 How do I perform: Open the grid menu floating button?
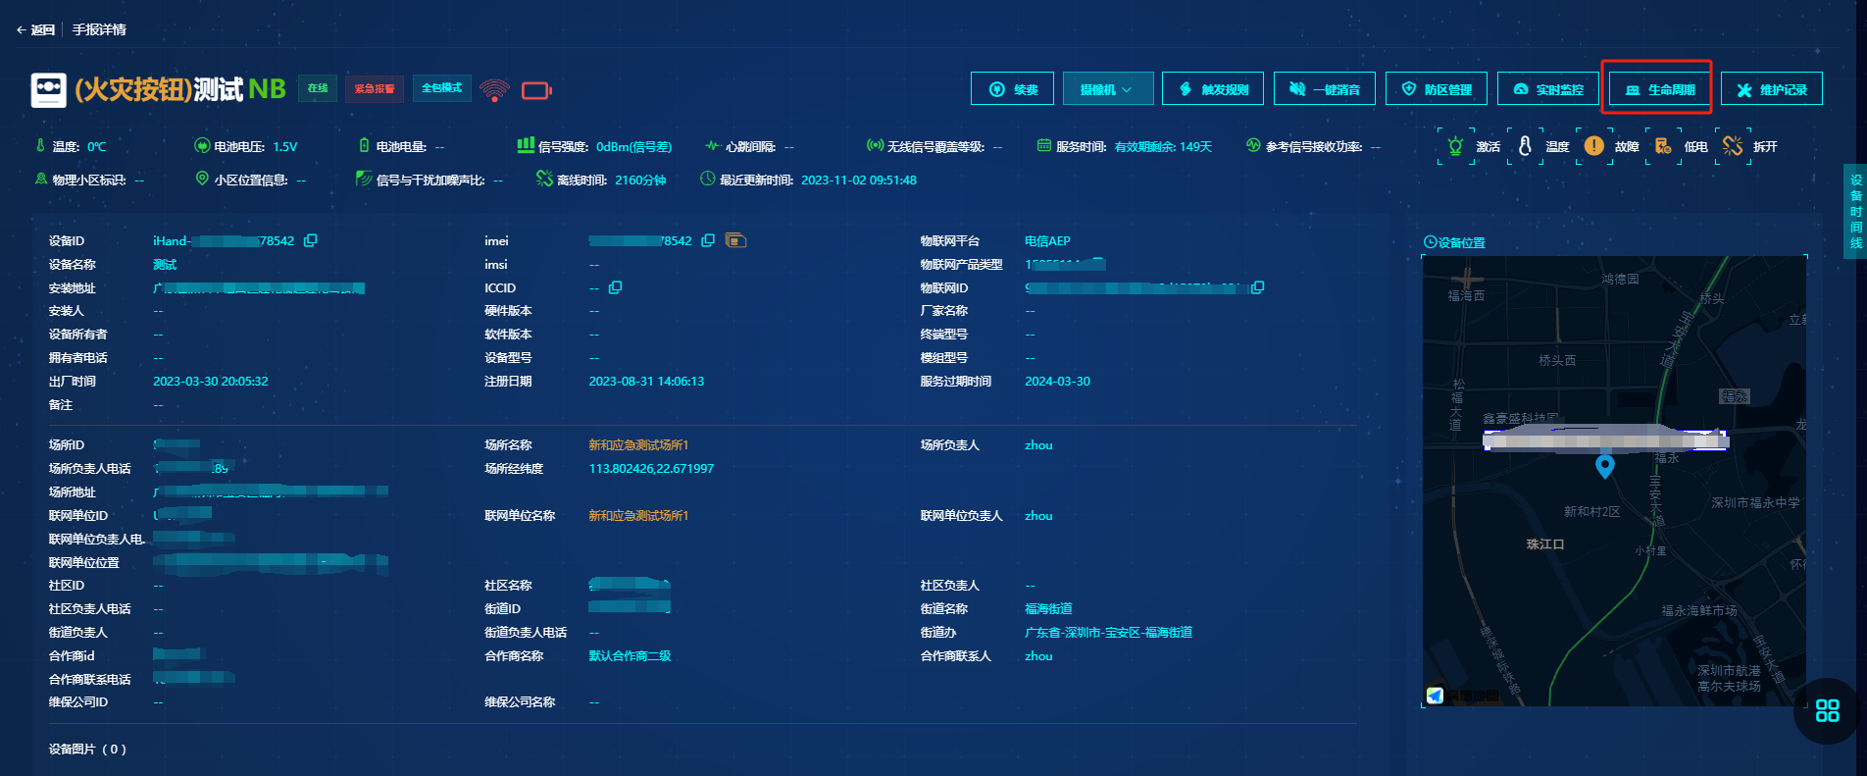pyautogui.click(x=1828, y=711)
